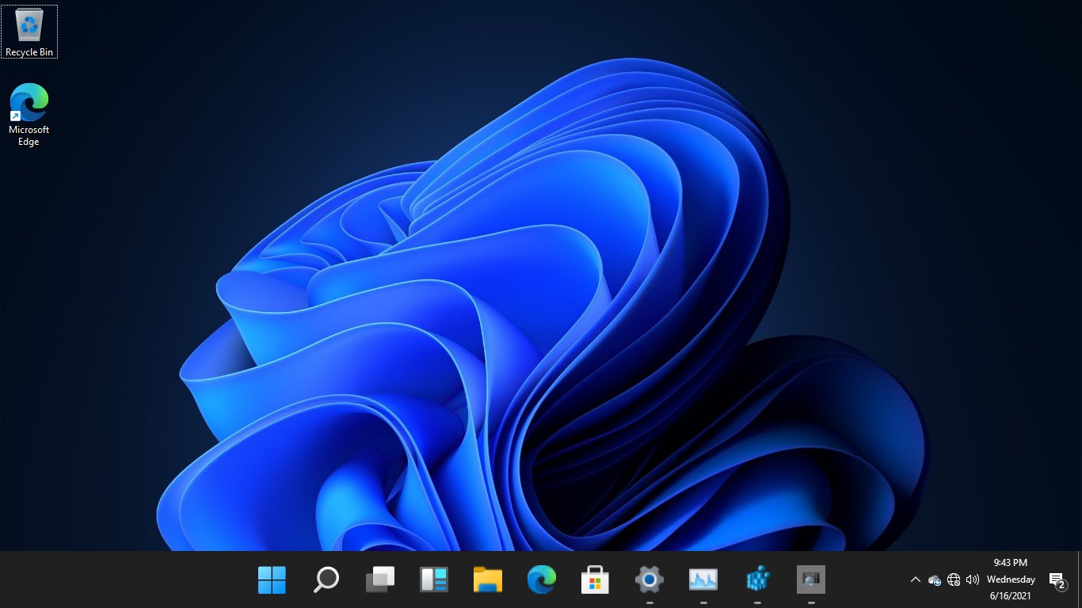Screen dimensions: 1082x608
Task: Launch Microsoft Edge from the taskbar
Action: pos(542,579)
